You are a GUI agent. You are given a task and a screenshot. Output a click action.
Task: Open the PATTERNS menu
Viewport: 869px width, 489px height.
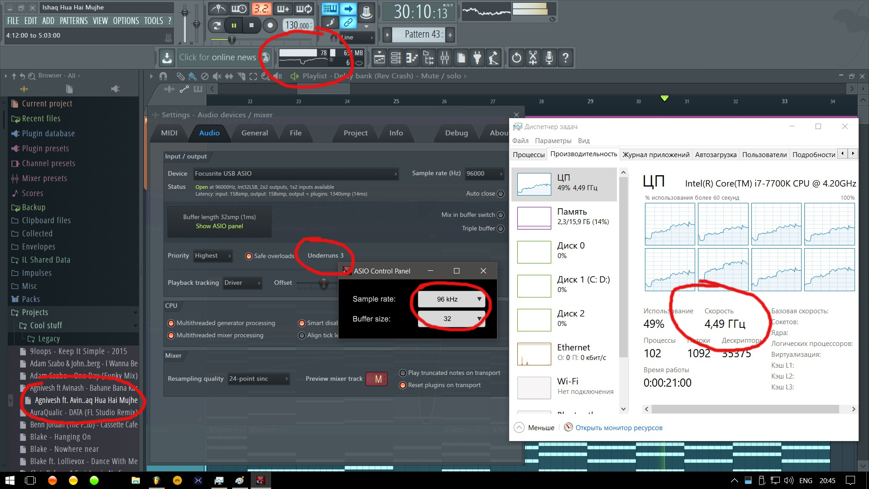pos(73,21)
